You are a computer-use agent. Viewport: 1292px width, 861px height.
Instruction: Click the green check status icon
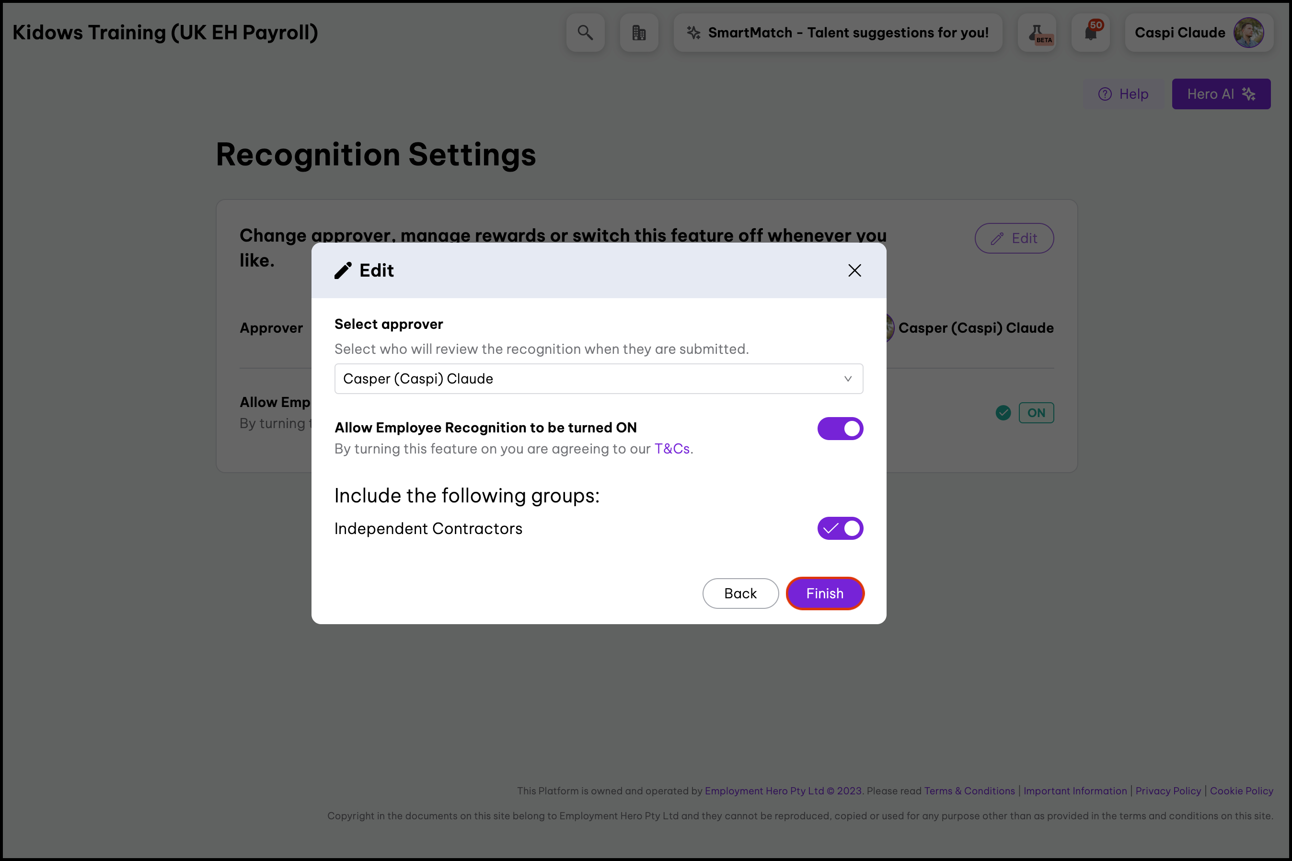click(x=1004, y=413)
